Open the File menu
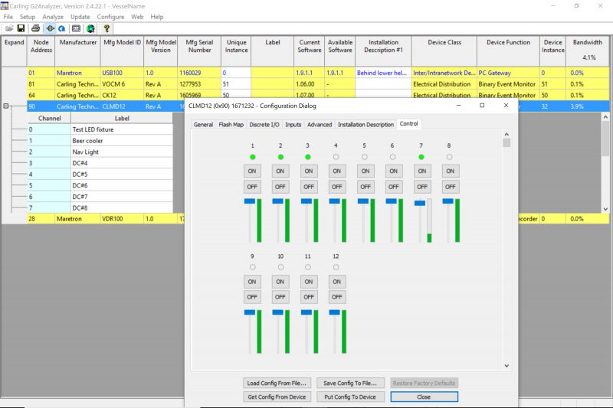This screenshot has width=613, height=408. click(8, 17)
